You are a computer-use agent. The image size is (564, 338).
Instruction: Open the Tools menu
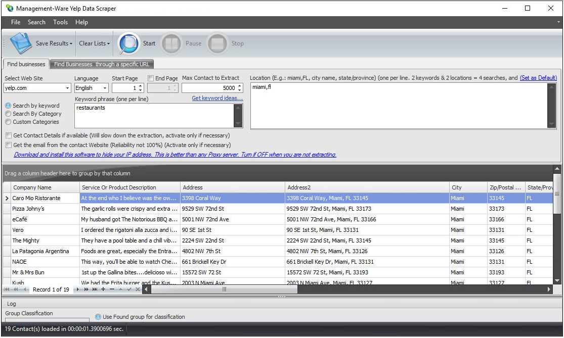(x=60, y=22)
